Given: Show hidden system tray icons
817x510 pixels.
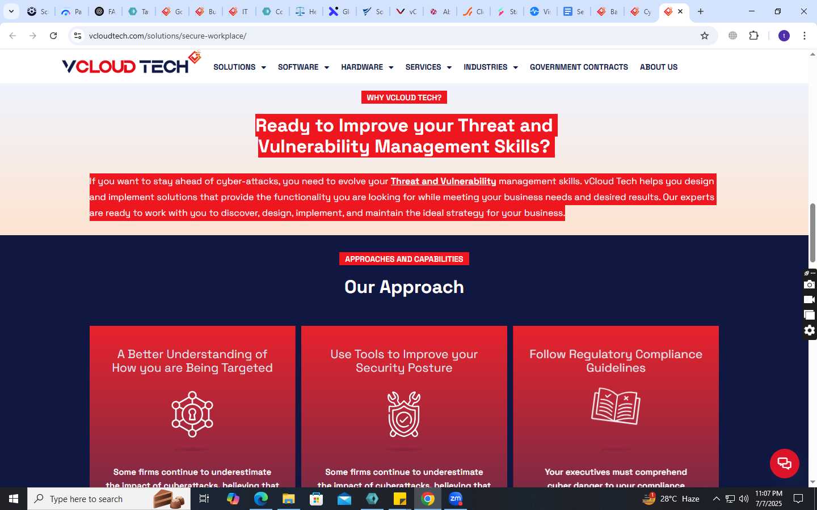Looking at the screenshot, I should pyautogui.click(x=716, y=499).
